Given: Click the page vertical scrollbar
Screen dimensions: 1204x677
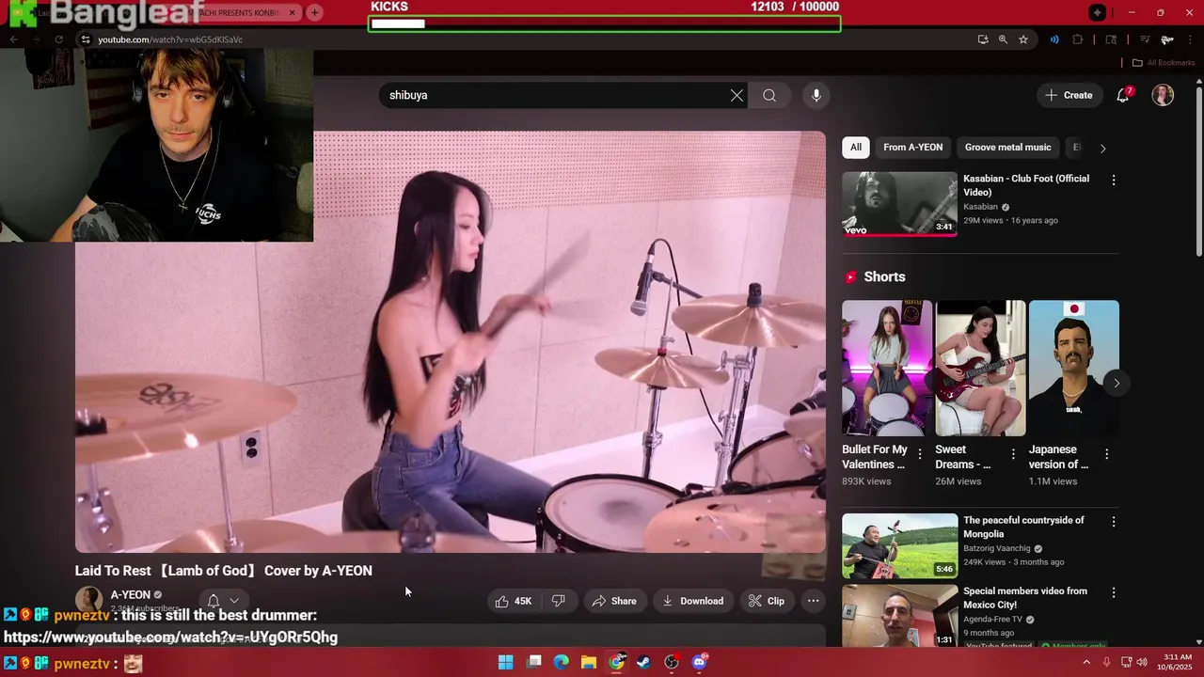Looking at the screenshot, I should [1198, 169].
